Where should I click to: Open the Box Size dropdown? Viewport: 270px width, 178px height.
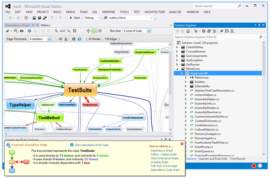click(x=149, y=31)
